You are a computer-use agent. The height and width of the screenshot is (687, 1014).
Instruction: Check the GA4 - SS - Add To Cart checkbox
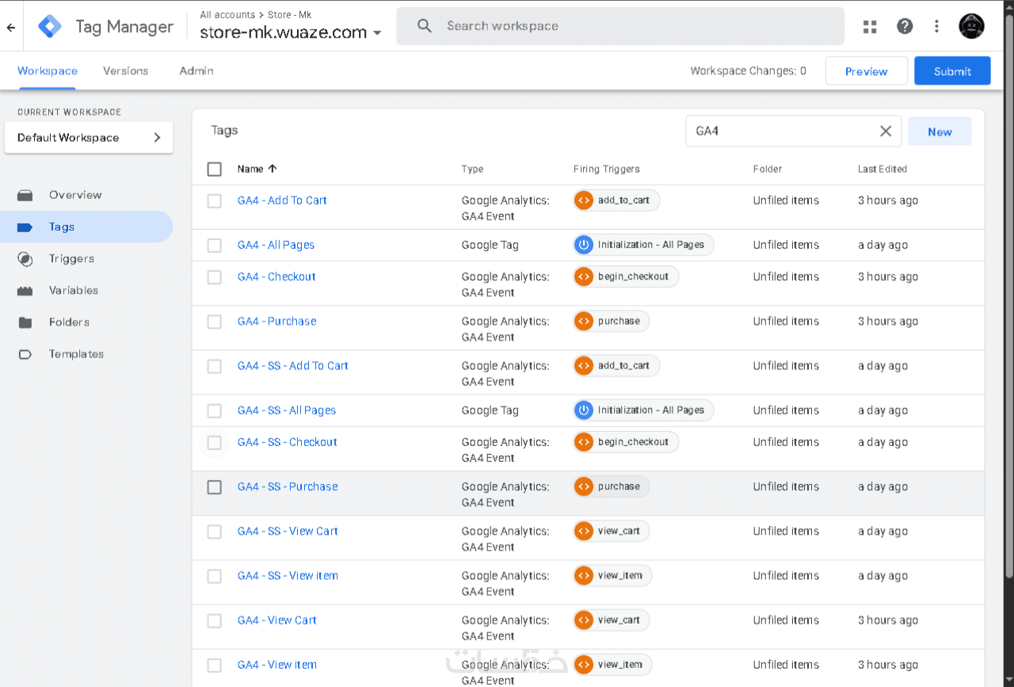coord(215,366)
